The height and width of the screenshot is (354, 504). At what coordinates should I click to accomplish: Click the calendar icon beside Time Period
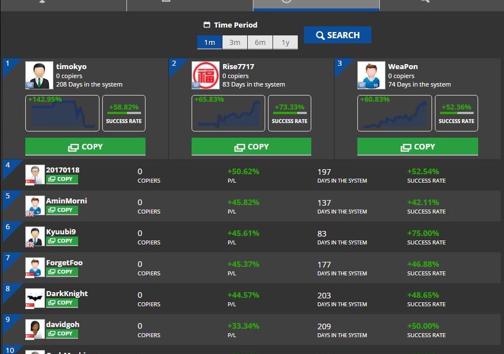tap(207, 25)
